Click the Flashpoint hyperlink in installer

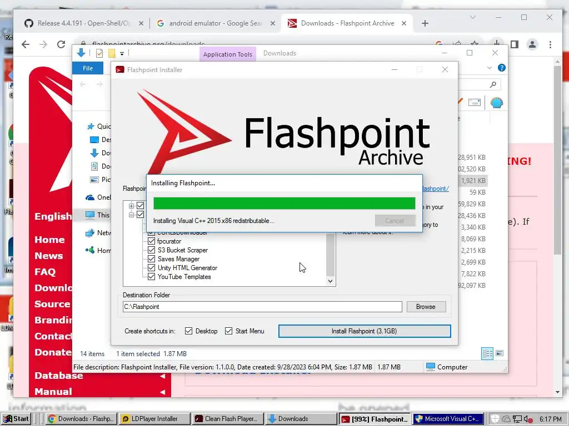coord(436,189)
